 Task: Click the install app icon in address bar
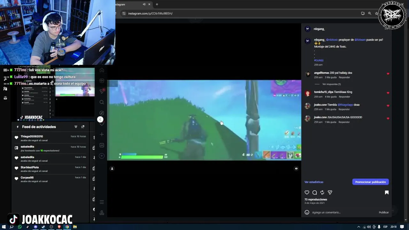tap(363, 13)
